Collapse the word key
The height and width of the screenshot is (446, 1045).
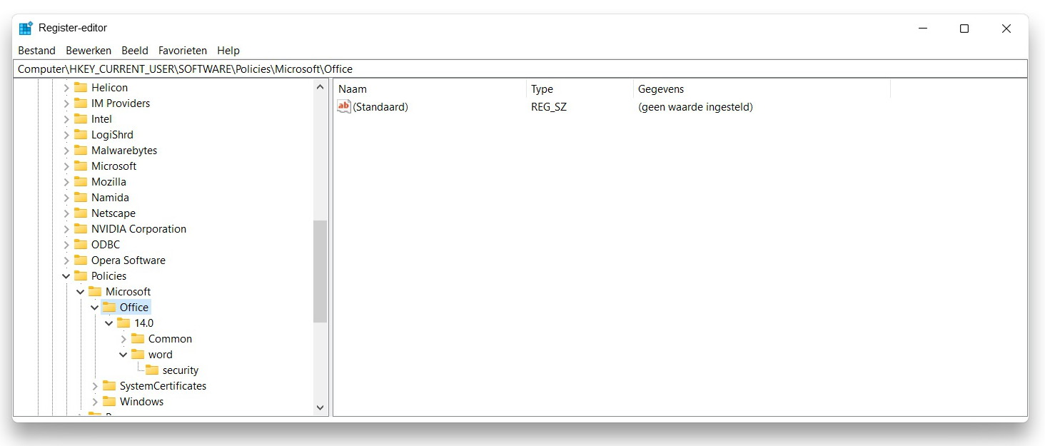click(x=123, y=355)
